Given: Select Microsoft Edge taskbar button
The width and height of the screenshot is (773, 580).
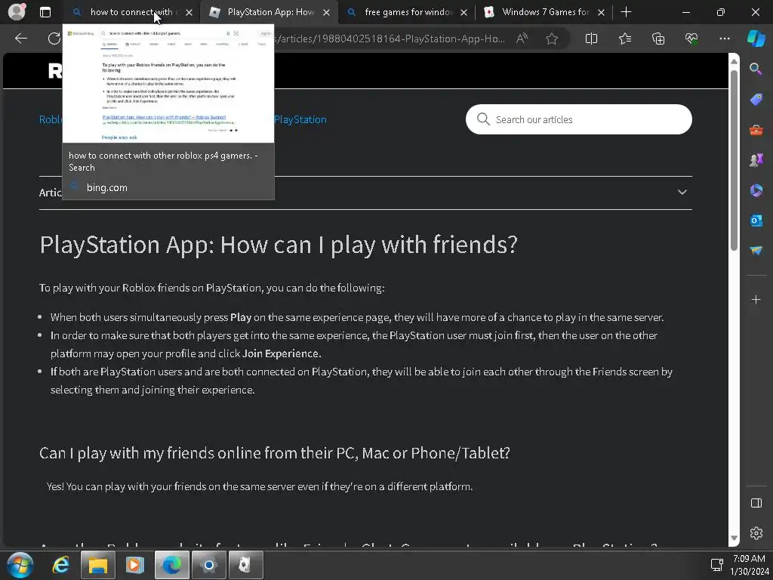Looking at the screenshot, I should click(x=171, y=565).
